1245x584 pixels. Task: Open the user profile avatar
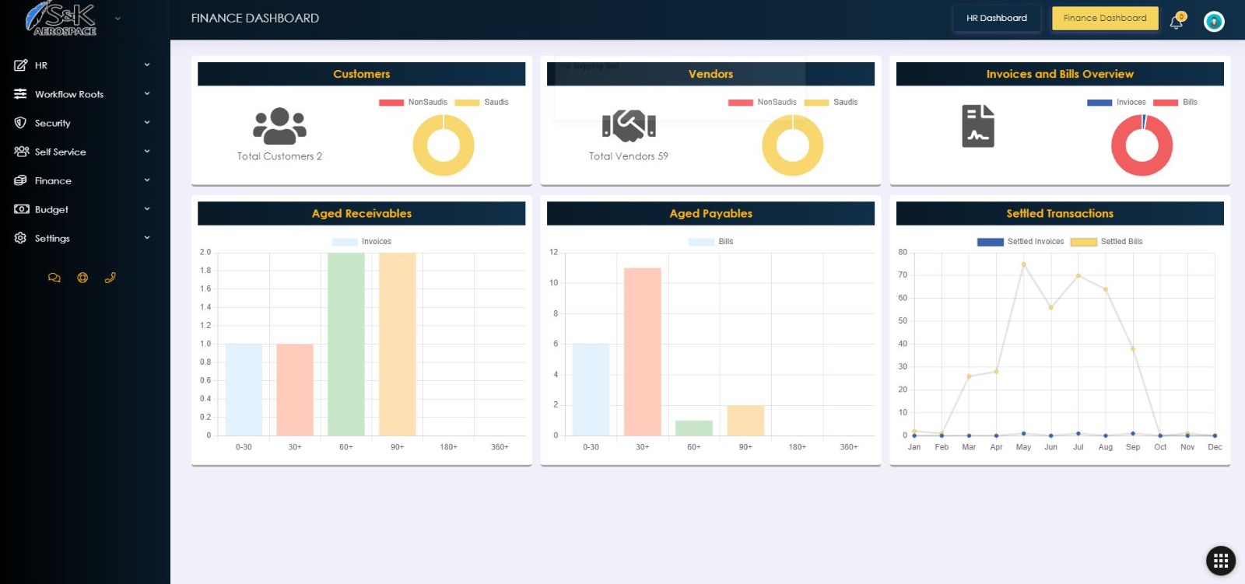pyautogui.click(x=1213, y=22)
